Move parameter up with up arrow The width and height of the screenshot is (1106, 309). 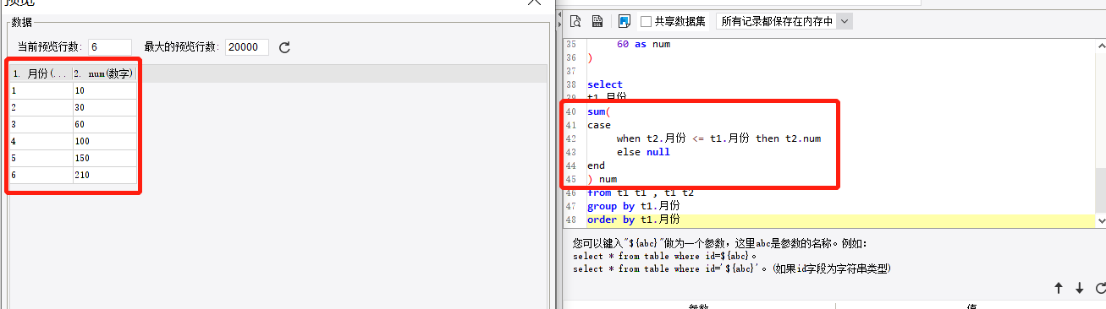(x=1058, y=288)
